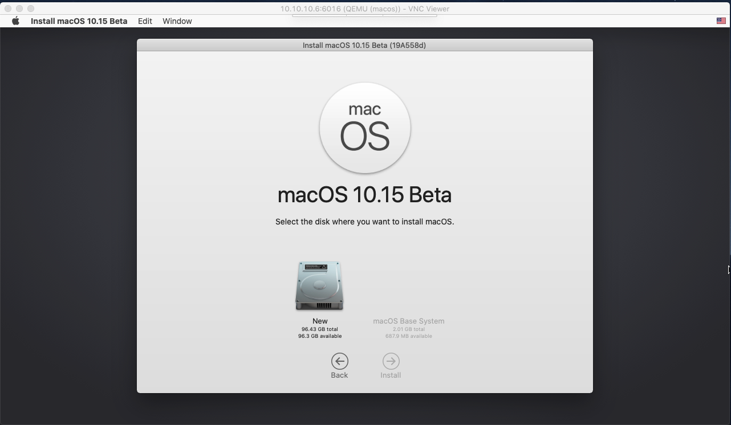Click the Install arrow button
Screen dimensions: 731x425
pos(391,361)
